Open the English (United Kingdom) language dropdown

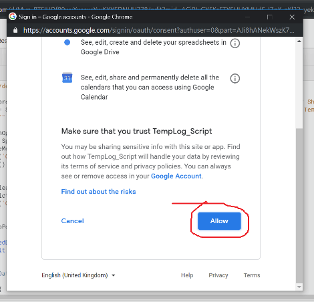(78, 275)
